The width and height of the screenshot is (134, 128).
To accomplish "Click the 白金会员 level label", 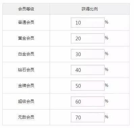I will pyautogui.click(x=26, y=54).
